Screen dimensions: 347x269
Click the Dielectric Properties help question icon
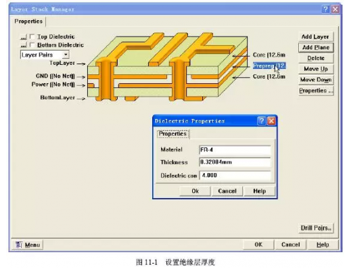262,121
